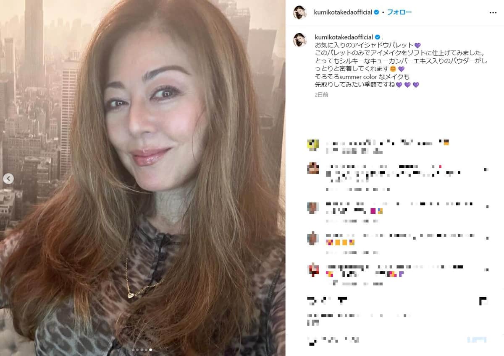Open the more options ellipsis menu
Screen dimensions: 504x356
(493, 13)
